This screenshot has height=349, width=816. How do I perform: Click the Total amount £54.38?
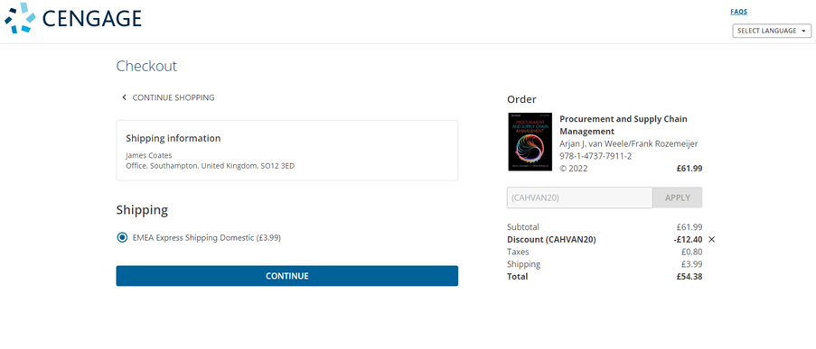[x=689, y=276]
